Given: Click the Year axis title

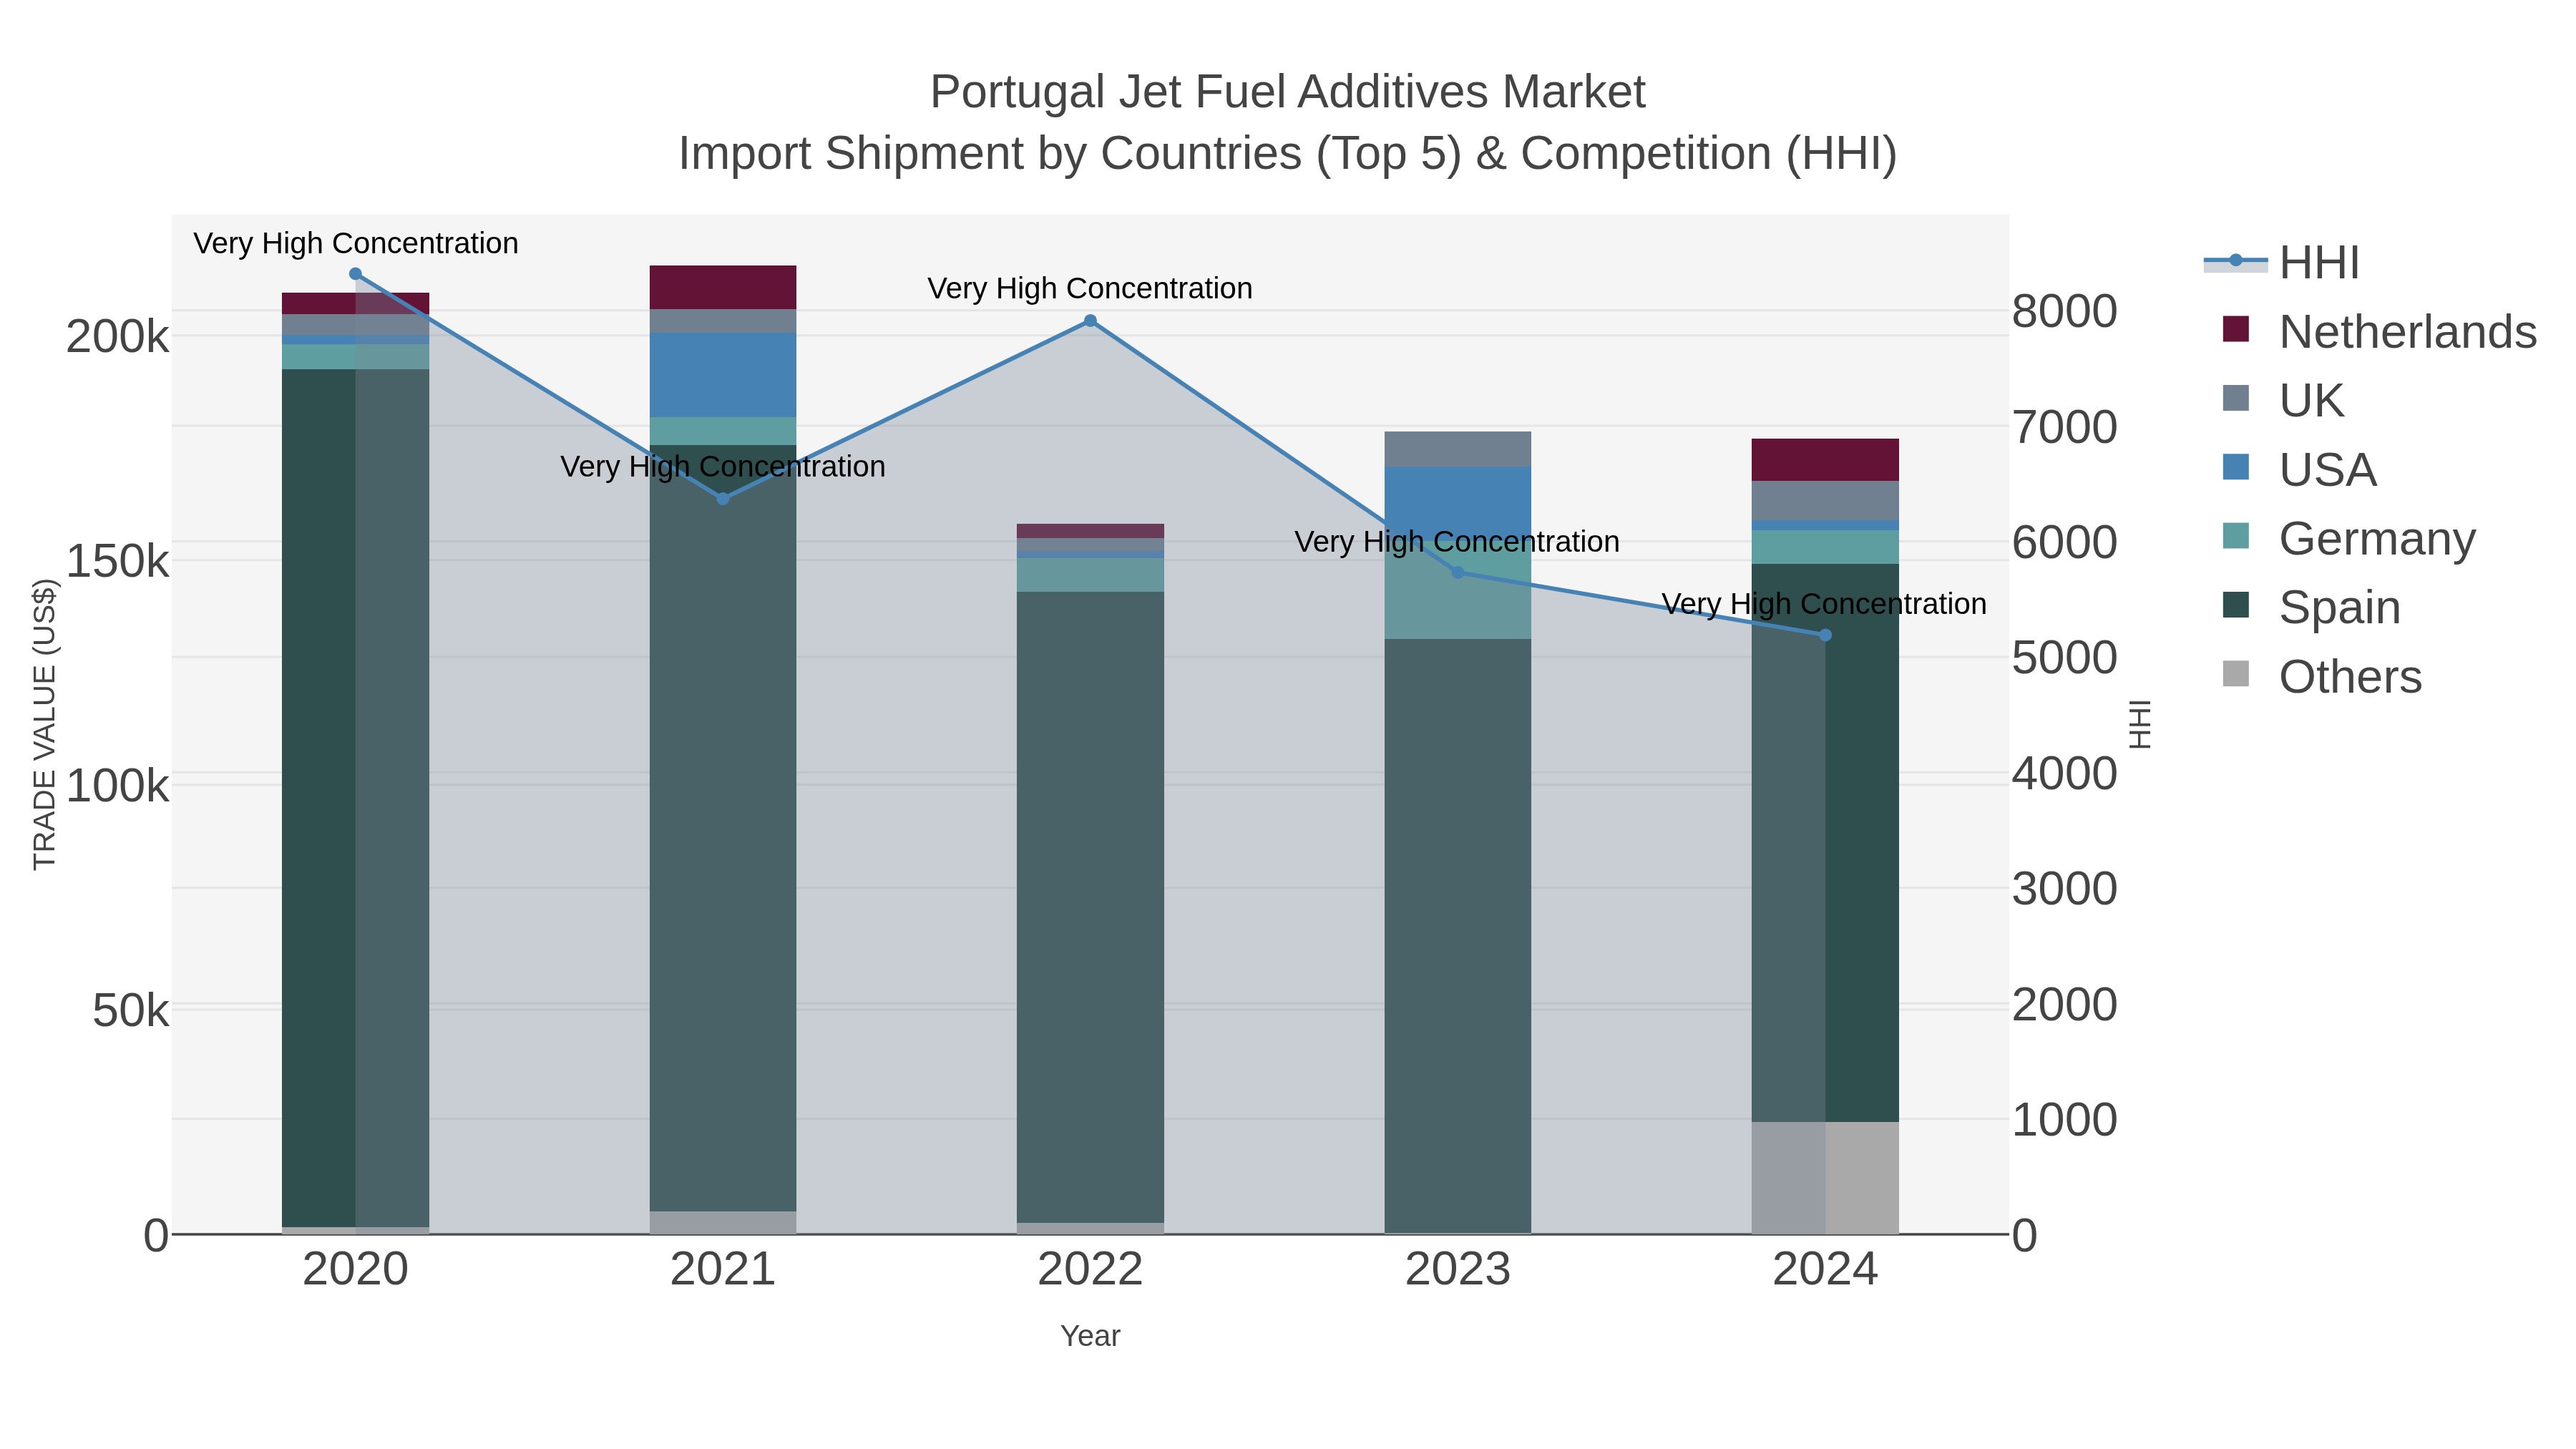Looking at the screenshot, I should tap(1090, 1336).
